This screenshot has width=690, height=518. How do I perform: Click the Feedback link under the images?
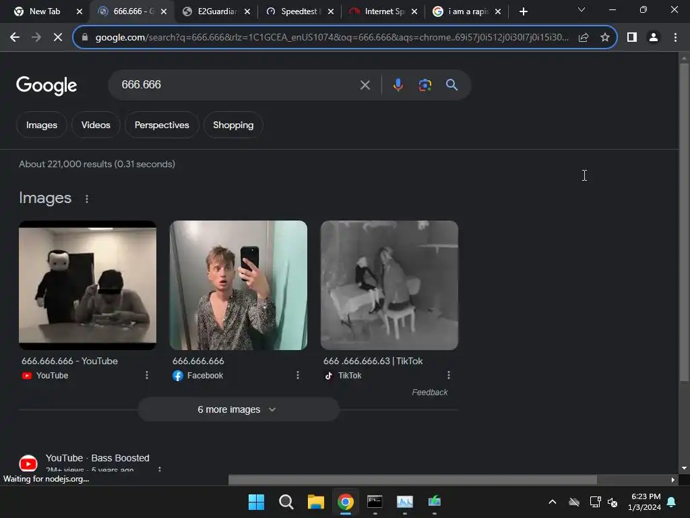(x=429, y=392)
